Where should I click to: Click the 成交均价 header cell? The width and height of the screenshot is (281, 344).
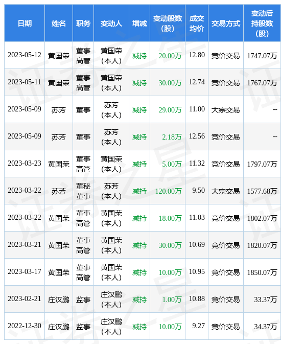click(x=197, y=23)
